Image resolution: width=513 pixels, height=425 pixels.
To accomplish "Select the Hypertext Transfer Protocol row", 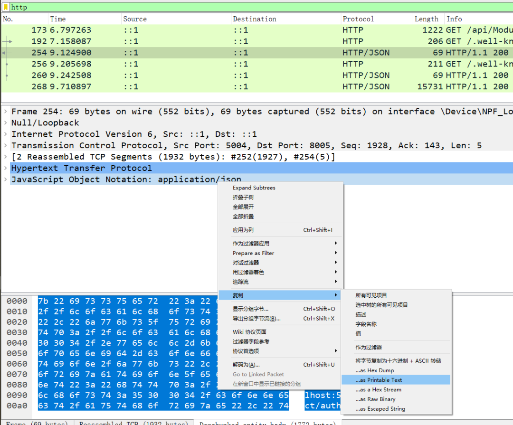I will pyautogui.click(x=261, y=168).
